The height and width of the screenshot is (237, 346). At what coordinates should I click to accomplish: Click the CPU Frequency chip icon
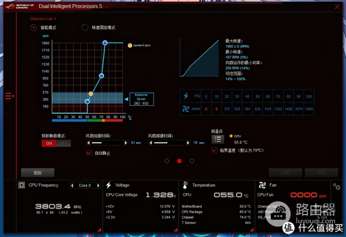[22, 185]
